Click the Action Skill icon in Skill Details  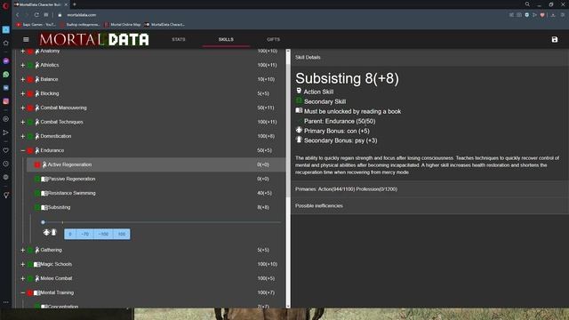[299, 91]
